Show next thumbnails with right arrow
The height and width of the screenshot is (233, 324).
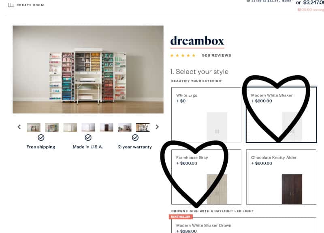coord(157,127)
